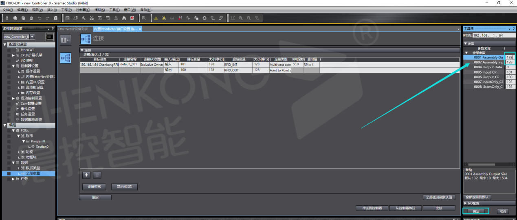Select the connection settings icon in left strip
The height and width of the screenshot is (220, 517).
(x=65, y=58)
